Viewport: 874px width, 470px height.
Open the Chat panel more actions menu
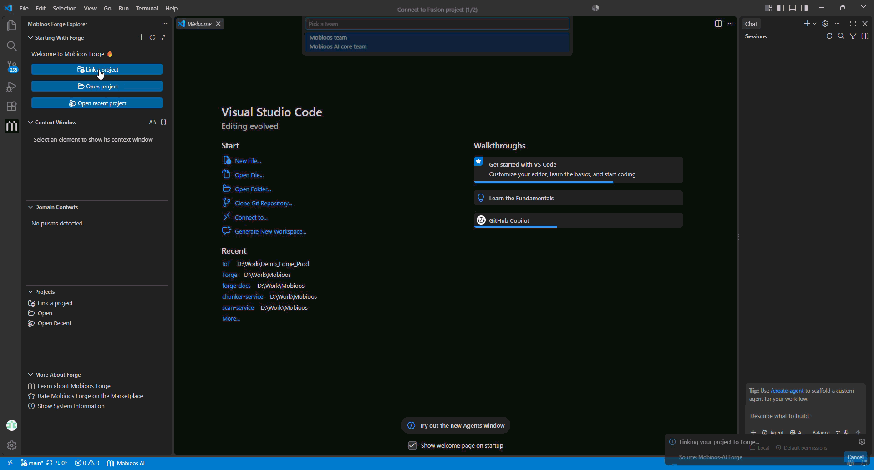click(x=837, y=24)
